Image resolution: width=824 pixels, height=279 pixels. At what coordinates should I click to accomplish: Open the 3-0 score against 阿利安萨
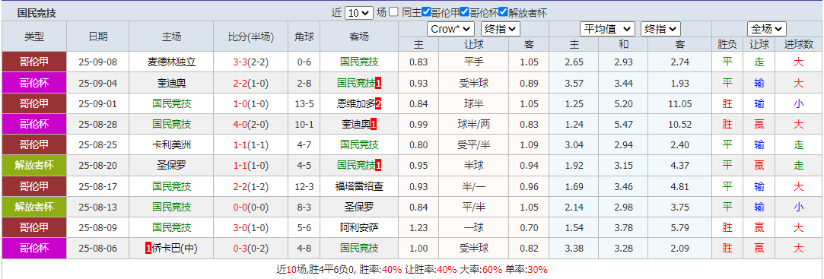pyautogui.click(x=240, y=227)
